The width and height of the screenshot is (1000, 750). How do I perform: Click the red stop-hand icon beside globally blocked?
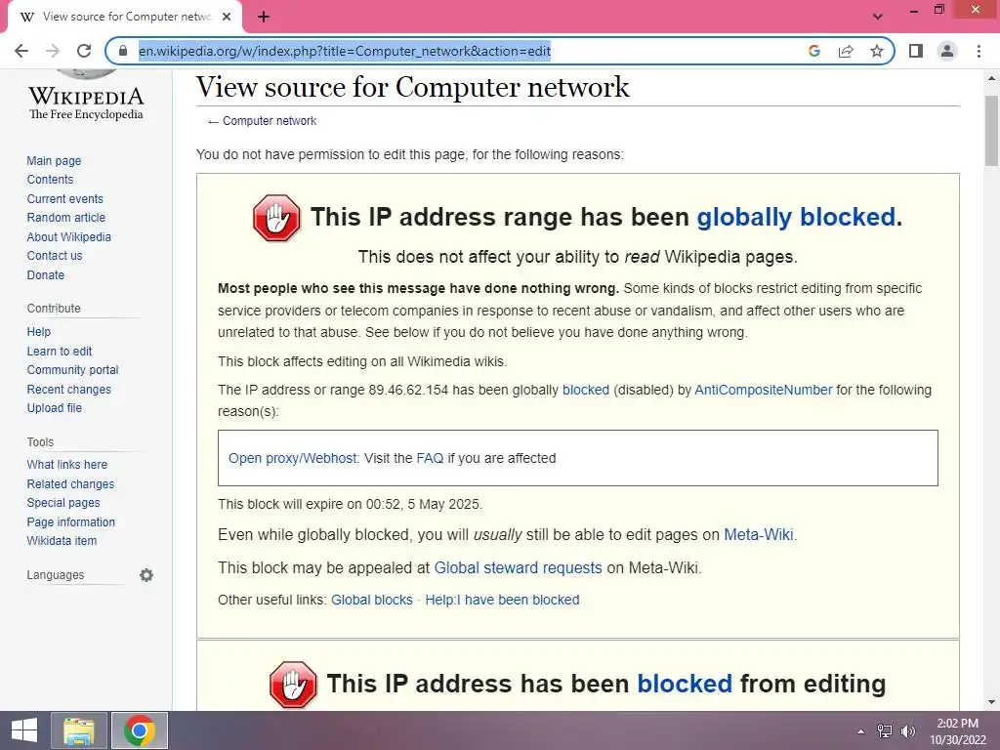coord(276,218)
